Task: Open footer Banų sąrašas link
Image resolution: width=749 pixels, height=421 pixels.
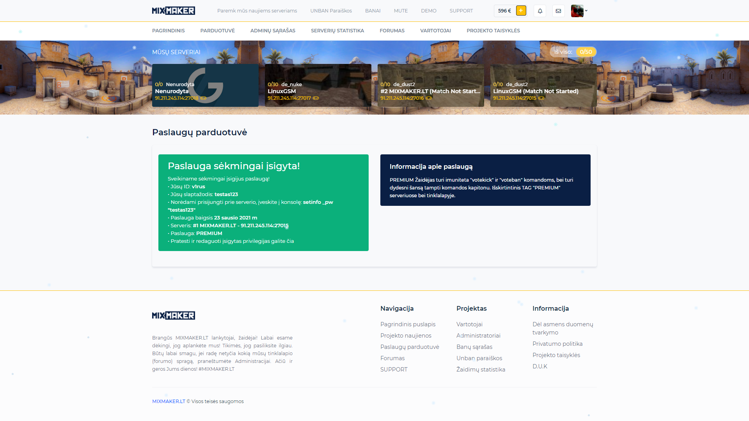Action: tap(474, 347)
